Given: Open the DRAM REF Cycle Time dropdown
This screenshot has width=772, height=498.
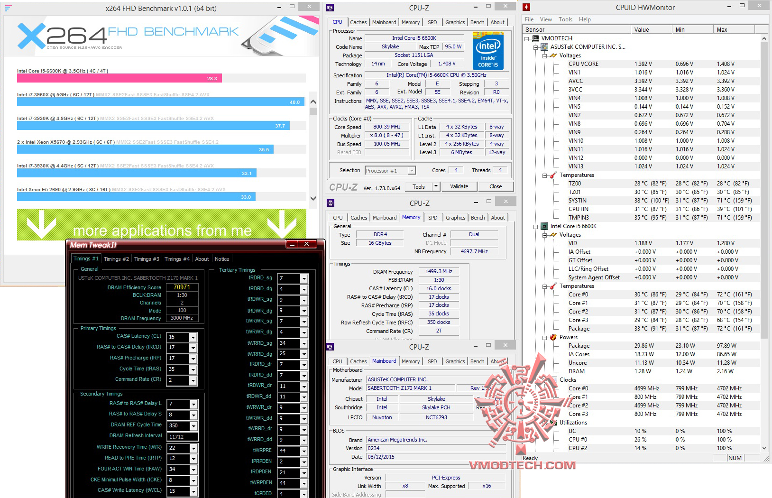Looking at the screenshot, I should 193,426.
